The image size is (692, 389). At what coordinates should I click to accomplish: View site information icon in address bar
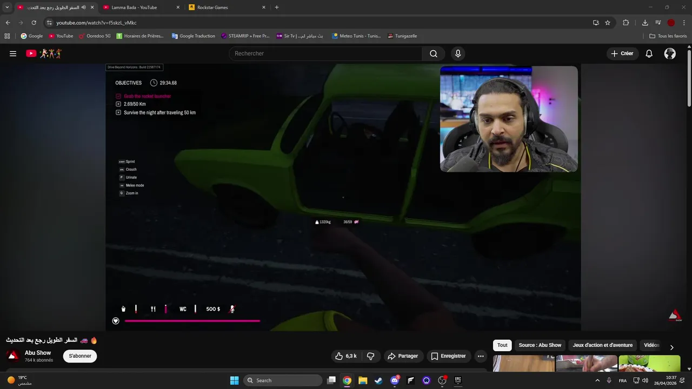click(x=49, y=23)
